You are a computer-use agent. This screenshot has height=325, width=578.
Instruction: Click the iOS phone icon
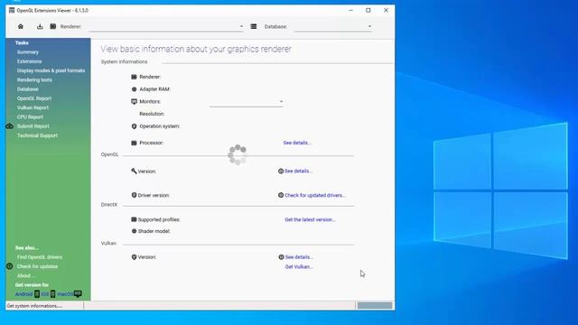(52, 294)
